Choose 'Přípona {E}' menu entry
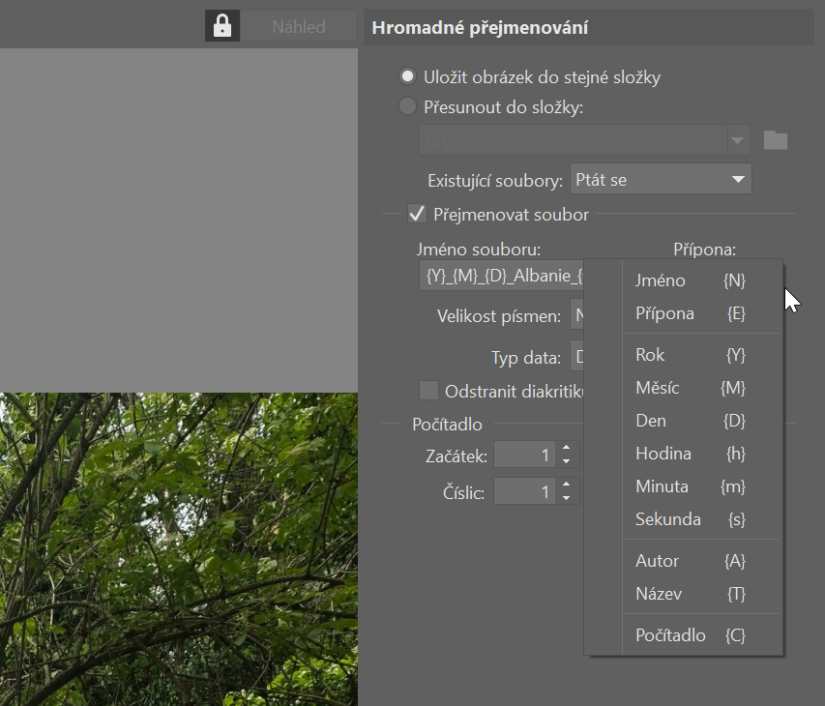 [689, 313]
